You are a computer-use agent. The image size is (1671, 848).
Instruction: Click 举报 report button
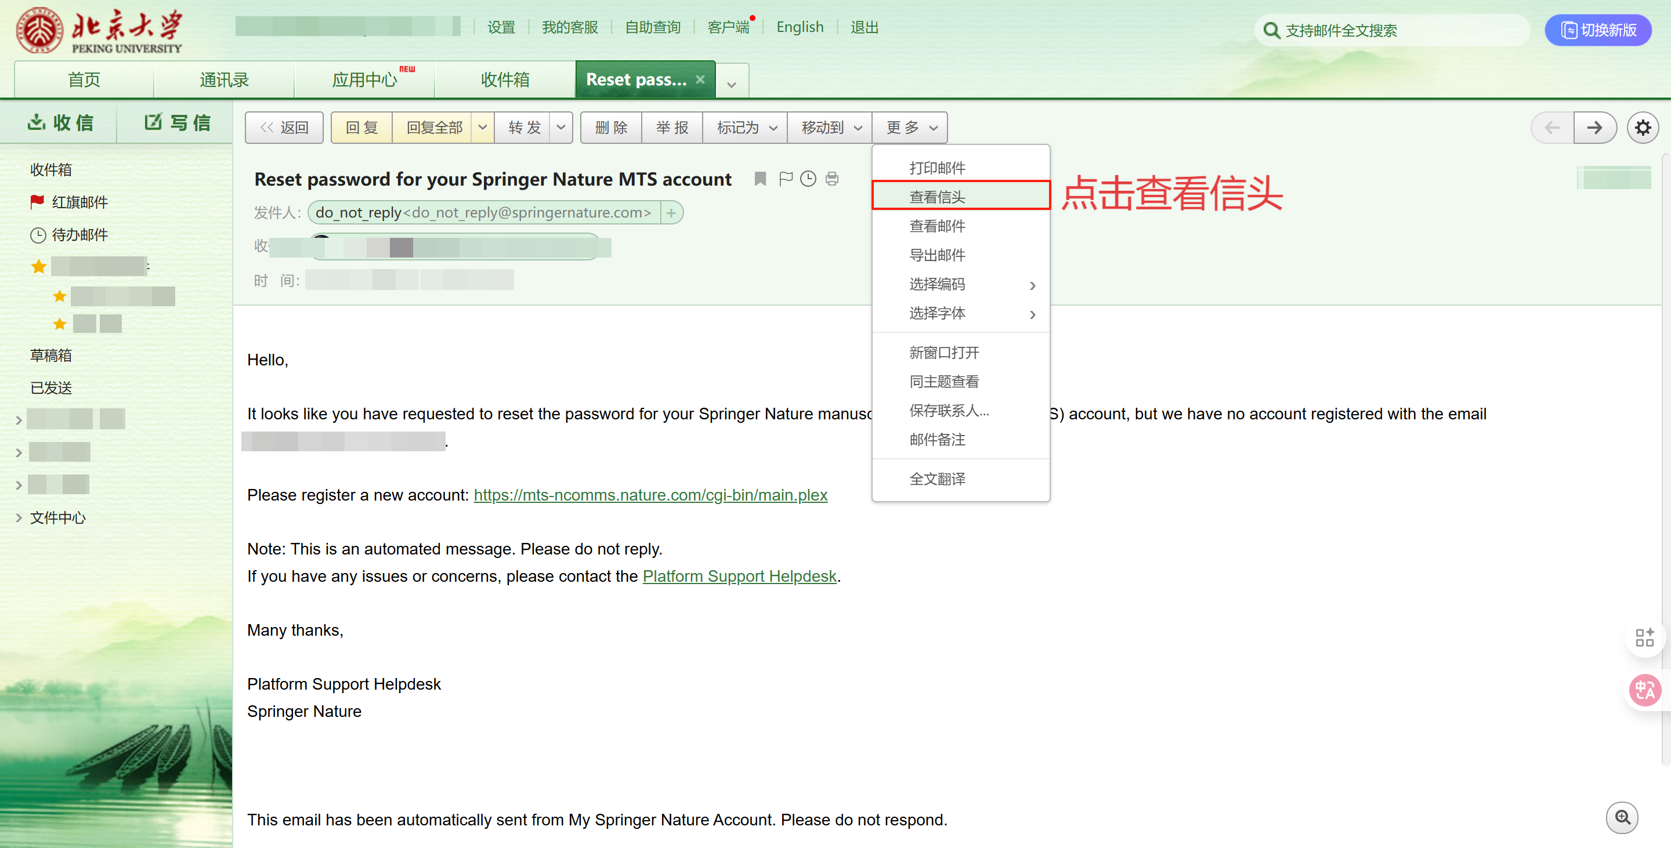[x=672, y=128]
